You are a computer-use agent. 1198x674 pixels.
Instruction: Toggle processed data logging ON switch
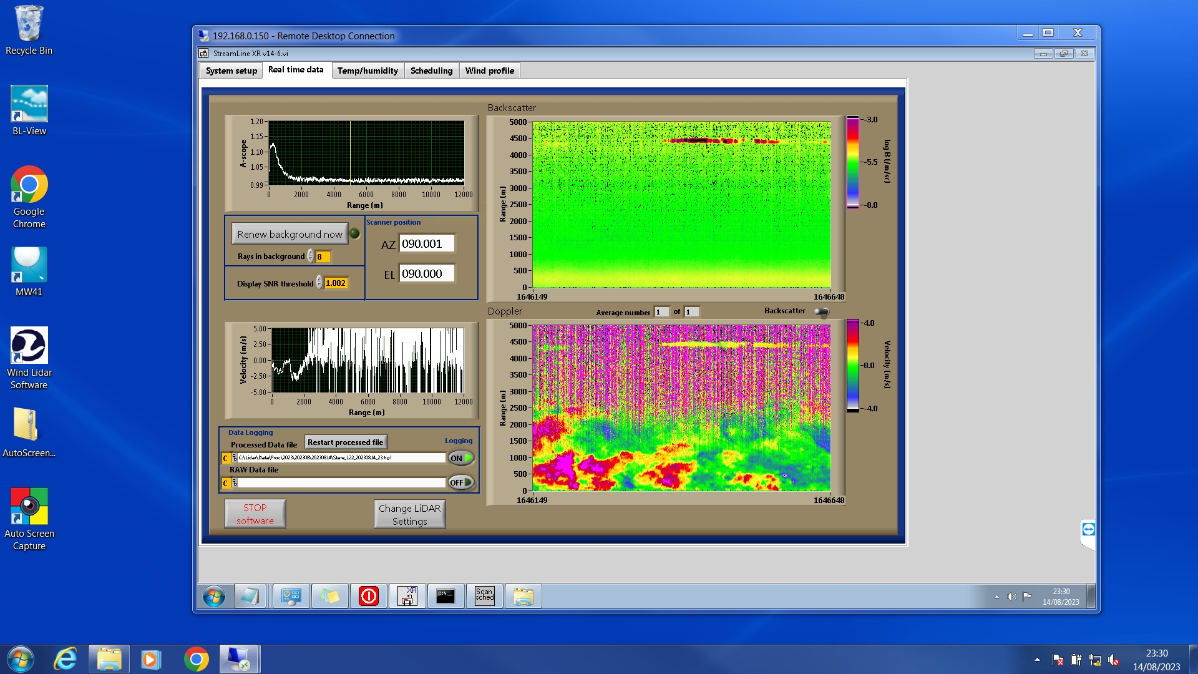(461, 458)
